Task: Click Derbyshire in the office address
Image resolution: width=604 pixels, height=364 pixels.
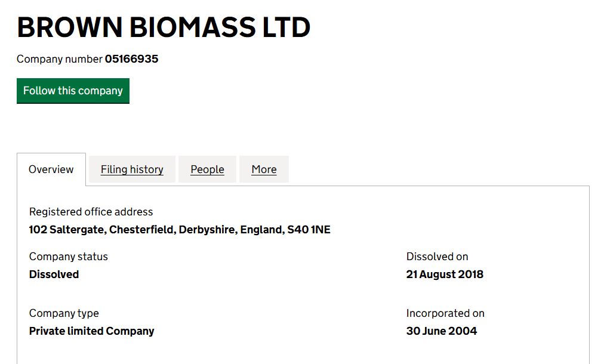Action: click(207, 230)
